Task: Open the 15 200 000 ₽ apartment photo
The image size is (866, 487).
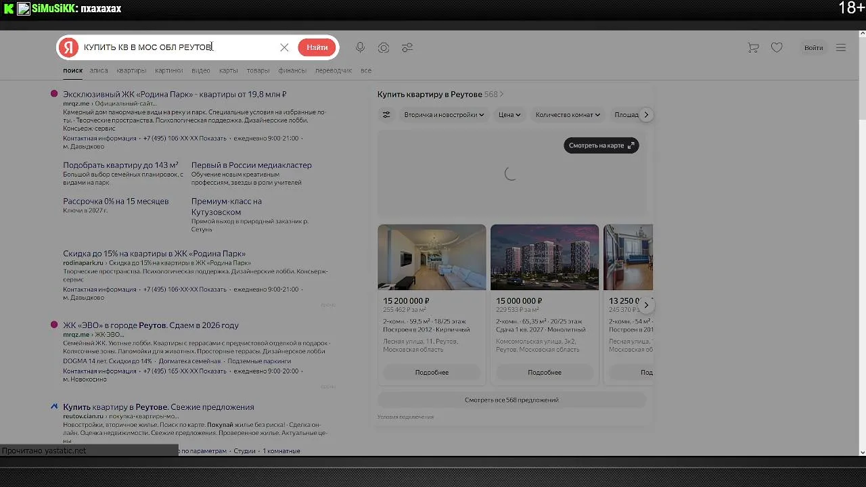Action: (x=432, y=257)
